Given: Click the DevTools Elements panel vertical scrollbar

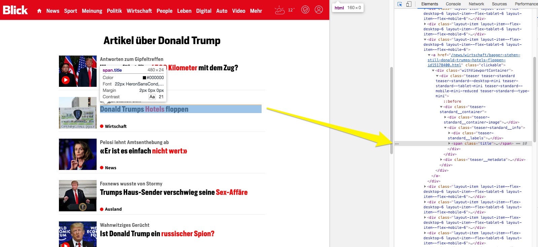Looking at the screenshot, I should pyautogui.click(x=534, y=99).
